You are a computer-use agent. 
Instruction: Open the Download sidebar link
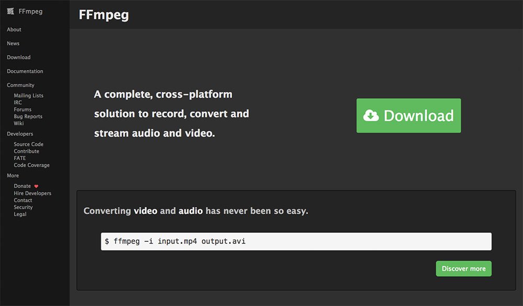[x=19, y=57]
